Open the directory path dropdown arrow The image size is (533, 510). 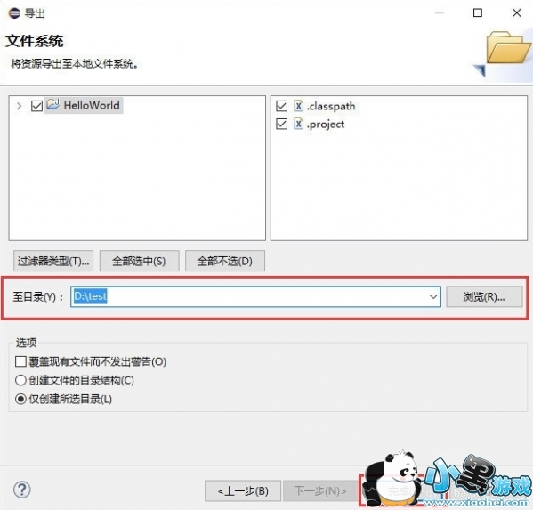click(x=433, y=296)
